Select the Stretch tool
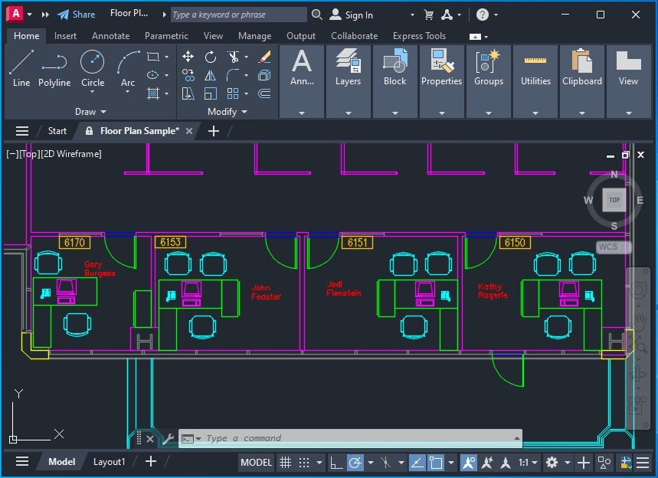 (188, 93)
